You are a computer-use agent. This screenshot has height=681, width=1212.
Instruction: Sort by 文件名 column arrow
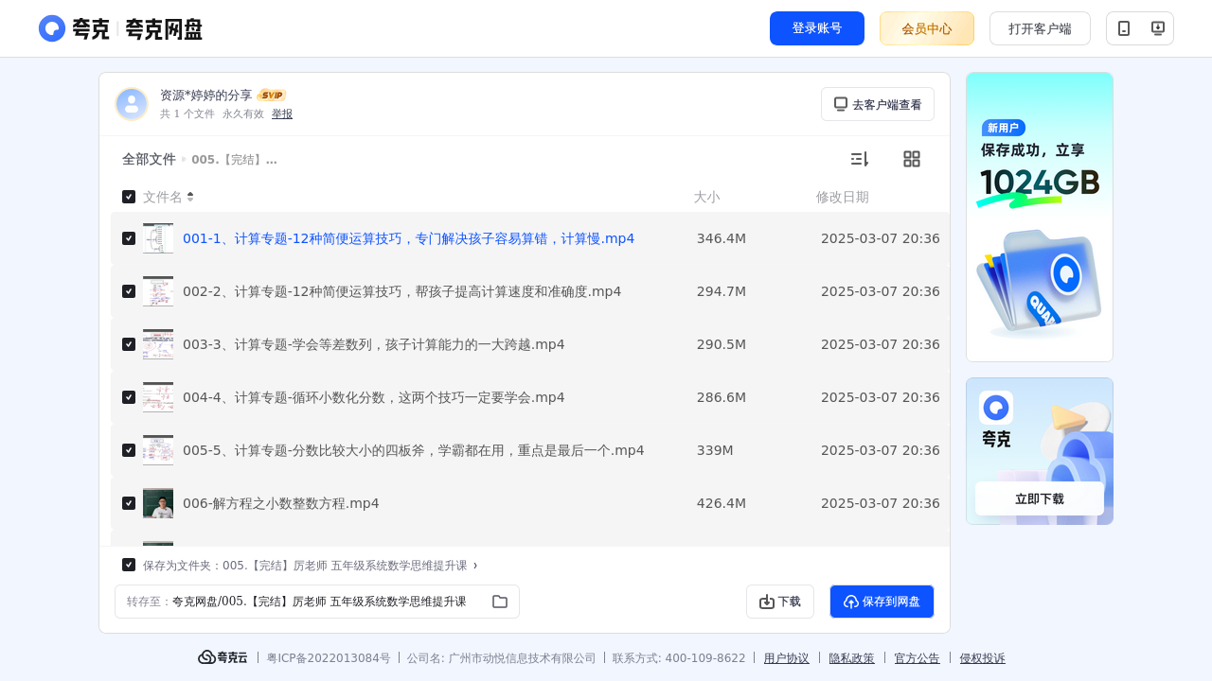click(190, 197)
